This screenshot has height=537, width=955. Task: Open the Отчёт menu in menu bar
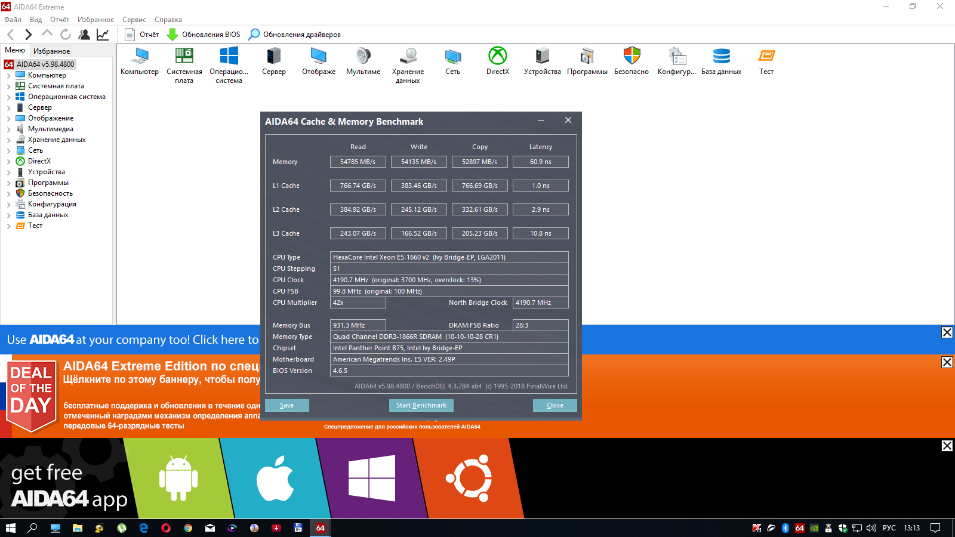[60, 20]
